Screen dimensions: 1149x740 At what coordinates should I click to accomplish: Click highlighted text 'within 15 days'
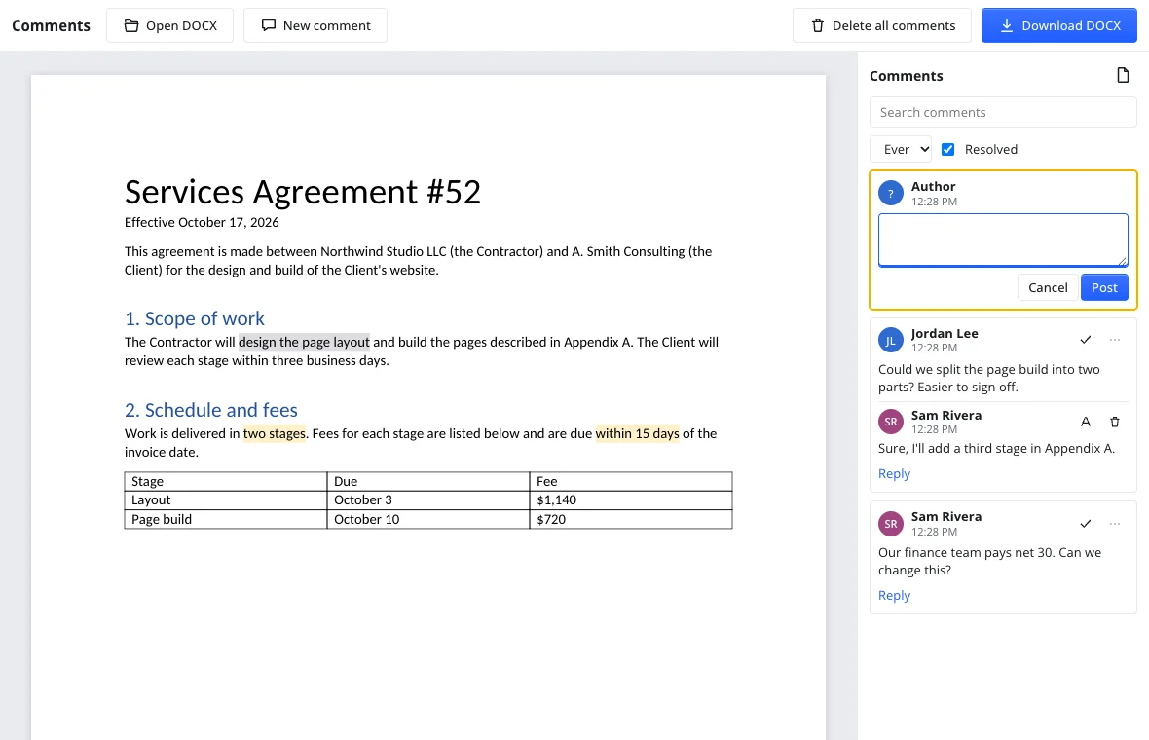[637, 433]
